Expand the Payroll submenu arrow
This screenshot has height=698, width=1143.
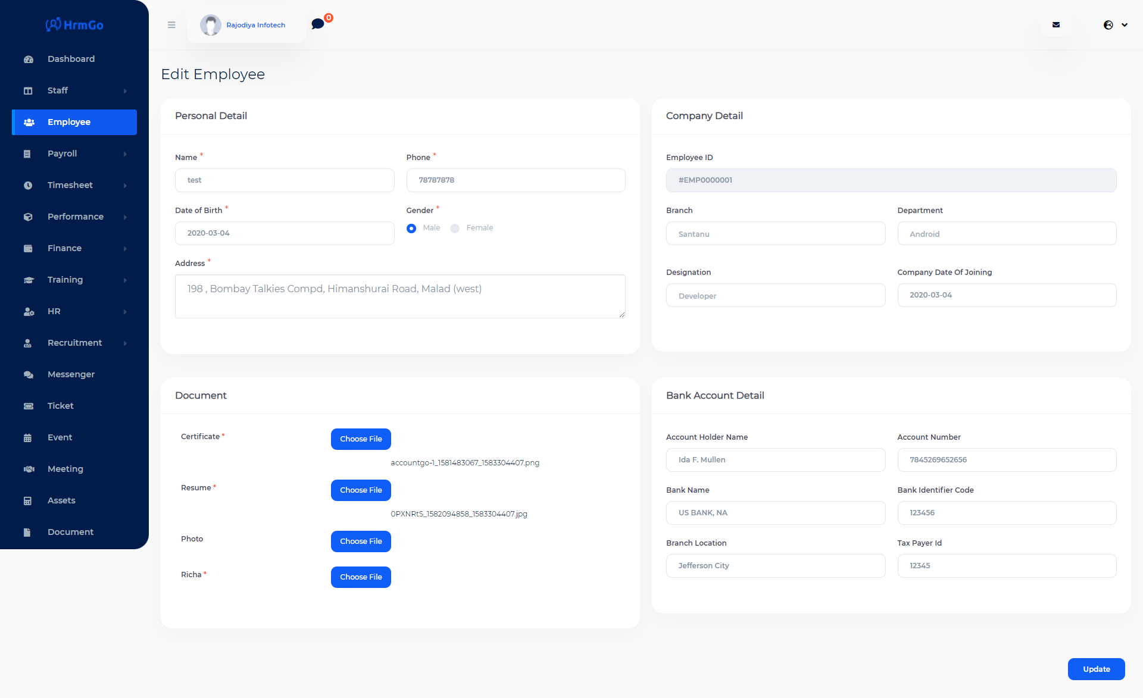(125, 154)
